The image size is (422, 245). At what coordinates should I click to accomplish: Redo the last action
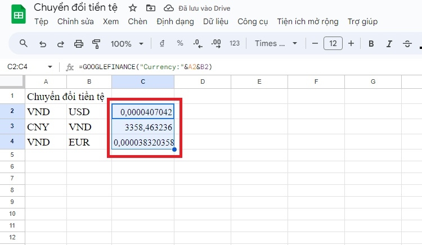[61, 43]
